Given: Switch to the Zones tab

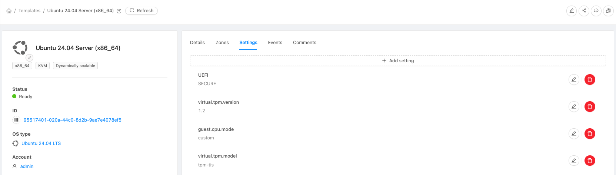Looking at the screenshot, I should coord(222,43).
